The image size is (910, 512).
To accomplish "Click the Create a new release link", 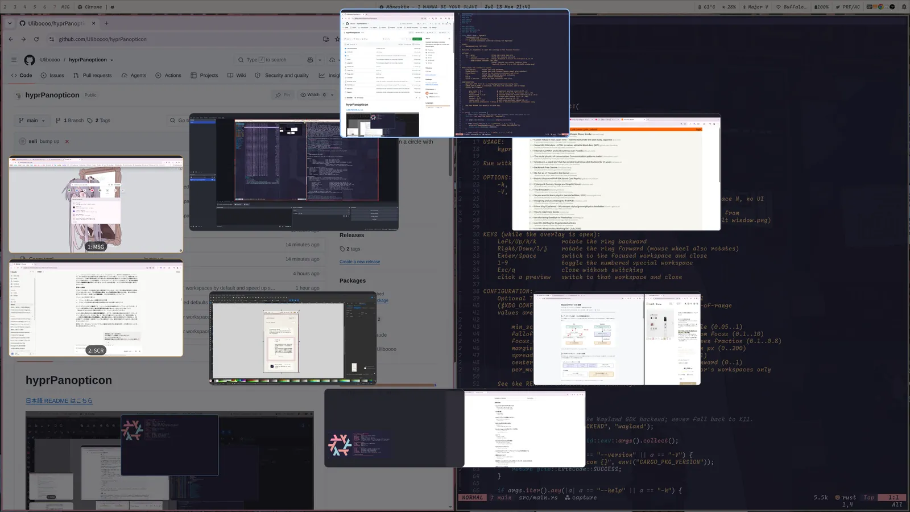I will click(x=359, y=262).
